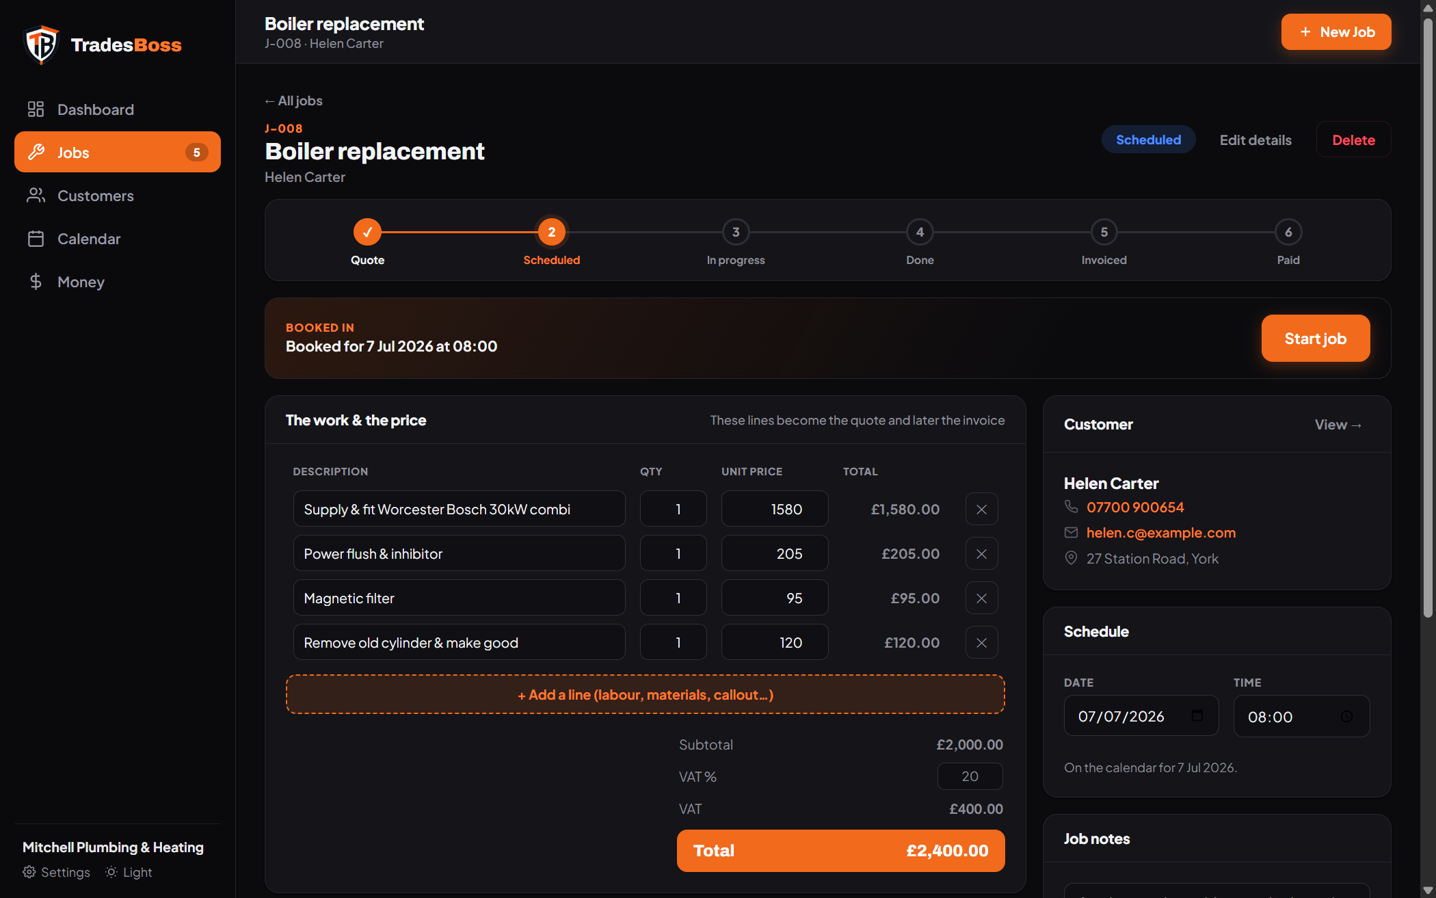
Task: View the customer profile
Action: click(x=1338, y=425)
